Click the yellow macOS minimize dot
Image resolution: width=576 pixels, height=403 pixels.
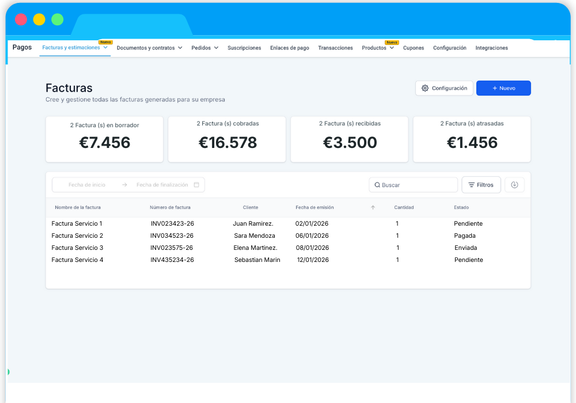(x=39, y=20)
